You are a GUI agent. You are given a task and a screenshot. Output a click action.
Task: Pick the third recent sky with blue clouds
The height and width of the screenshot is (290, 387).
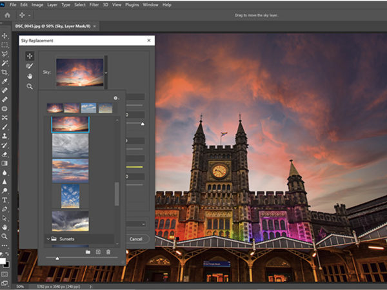[88, 108]
